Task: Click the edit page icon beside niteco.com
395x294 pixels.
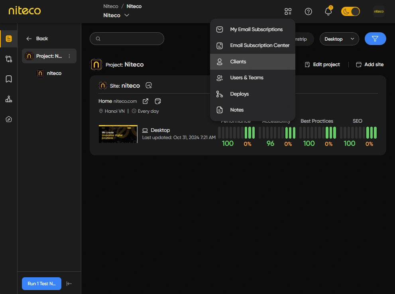Action: point(158,101)
